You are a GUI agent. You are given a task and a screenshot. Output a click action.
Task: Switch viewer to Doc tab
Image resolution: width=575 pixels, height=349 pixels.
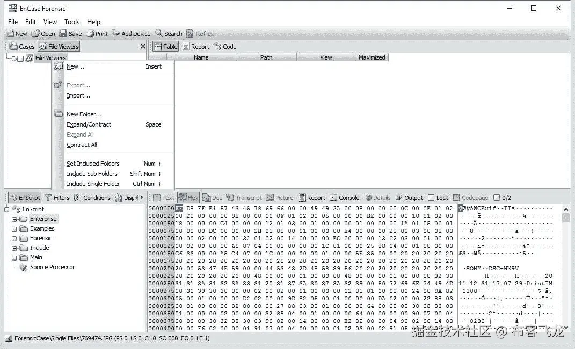point(212,198)
